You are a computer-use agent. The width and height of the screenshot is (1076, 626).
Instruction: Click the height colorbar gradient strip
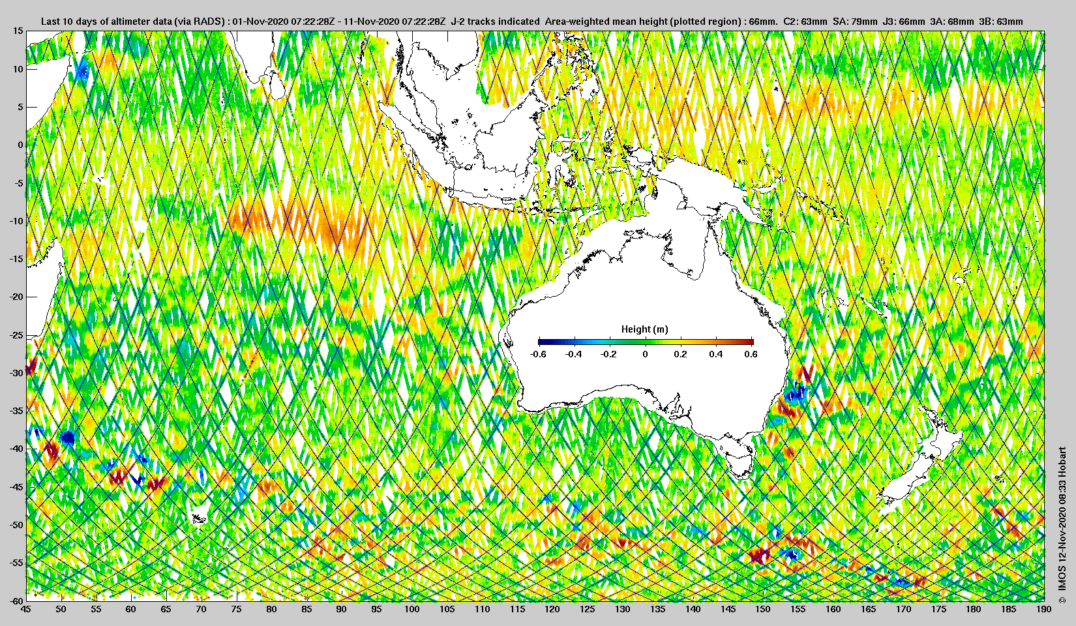tap(646, 342)
